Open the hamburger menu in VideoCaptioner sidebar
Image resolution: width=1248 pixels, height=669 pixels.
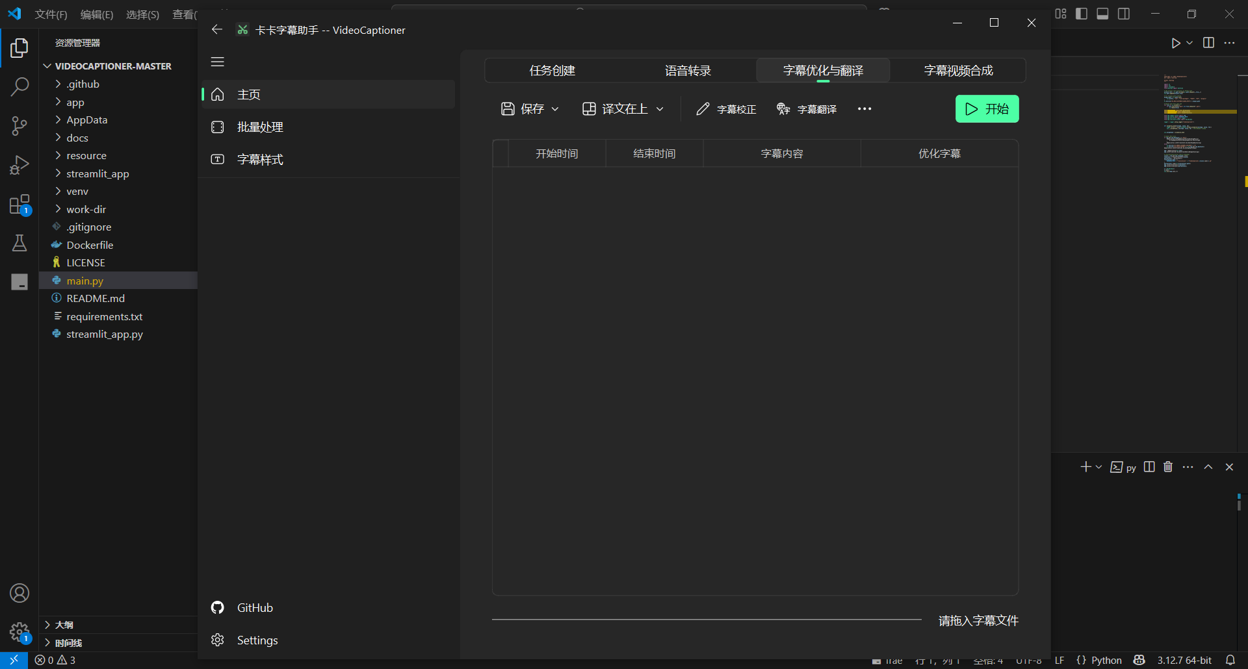pyautogui.click(x=217, y=62)
